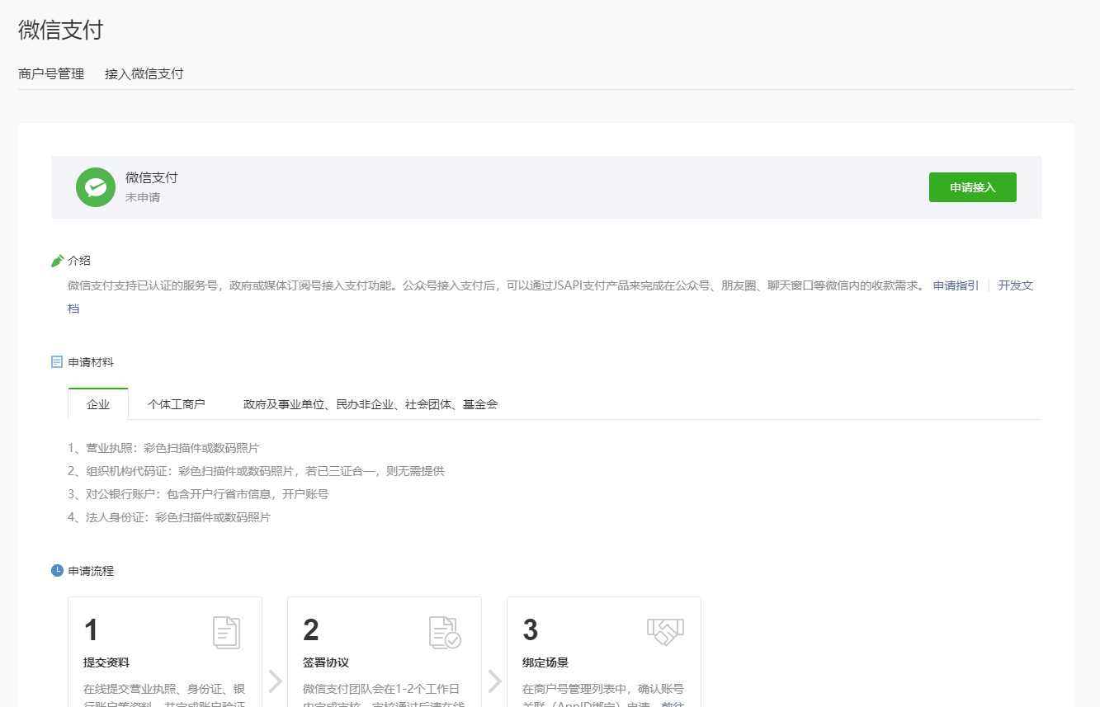Click the clock icon beside 申请流程
Screen dimensions: 1100x707
[57, 570]
